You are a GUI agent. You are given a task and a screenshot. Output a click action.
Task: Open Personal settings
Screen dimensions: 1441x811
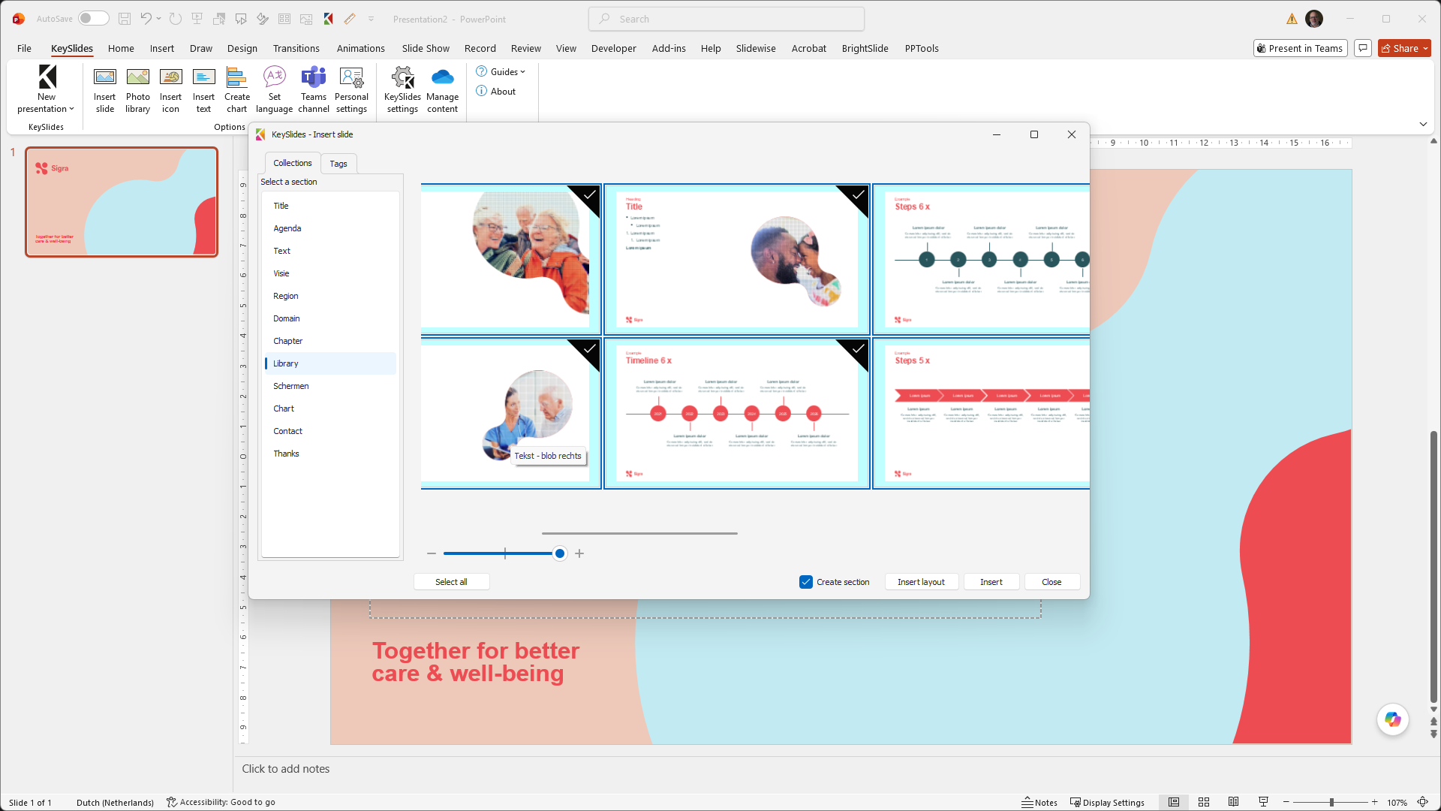[351, 90]
